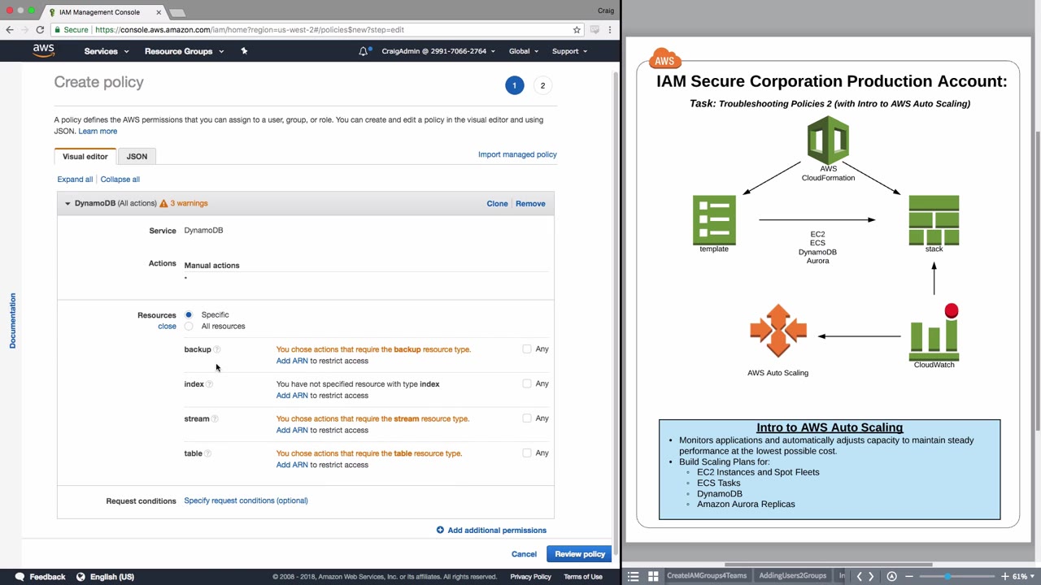
Task: Click the browser extension icon beside the bookmark star
Action: click(x=595, y=30)
